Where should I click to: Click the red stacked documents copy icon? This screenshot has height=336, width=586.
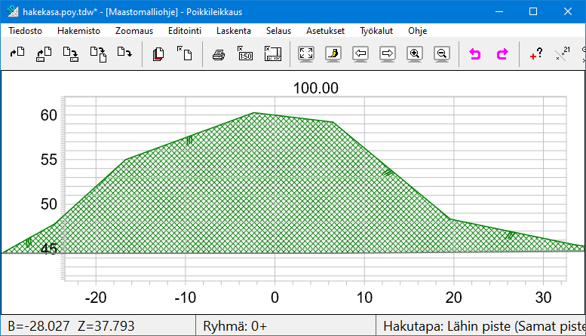coord(158,54)
